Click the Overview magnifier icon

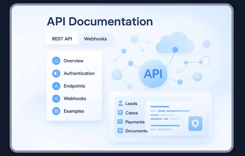click(x=56, y=61)
